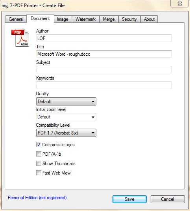Uncheck the Compress images checkbox

click(x=39, y=145)
